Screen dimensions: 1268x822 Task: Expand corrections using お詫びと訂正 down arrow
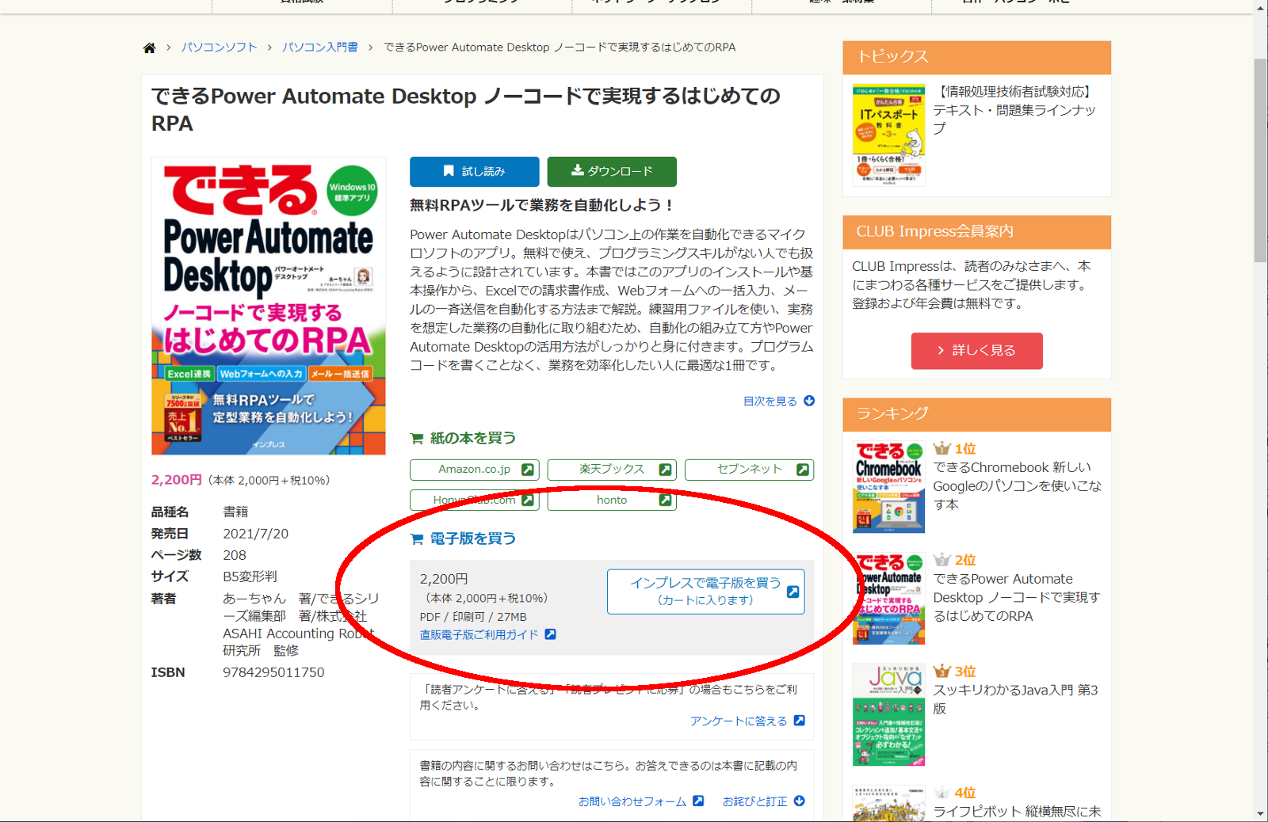click(x=800, y=801)
